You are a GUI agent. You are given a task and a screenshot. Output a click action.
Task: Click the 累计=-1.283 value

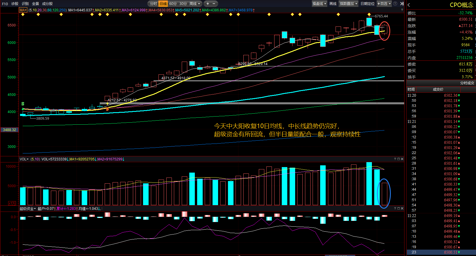click(67, 209)
